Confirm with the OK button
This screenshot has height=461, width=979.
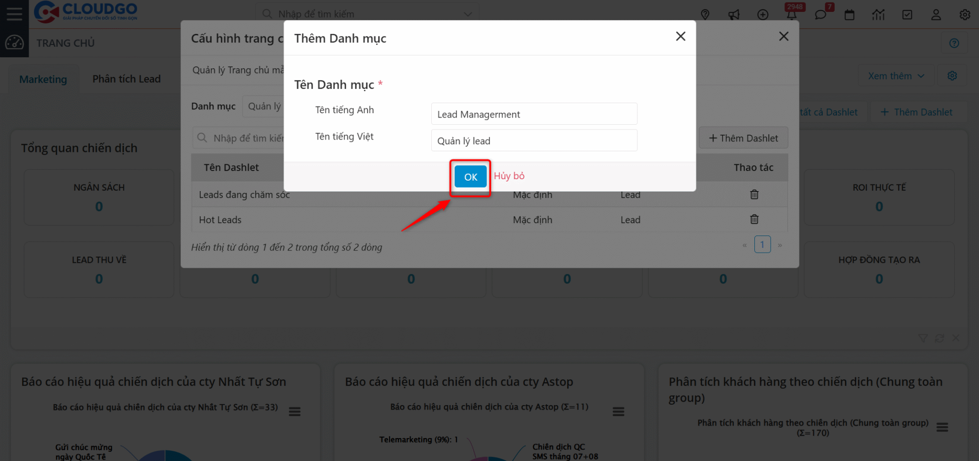click(470, 177)
